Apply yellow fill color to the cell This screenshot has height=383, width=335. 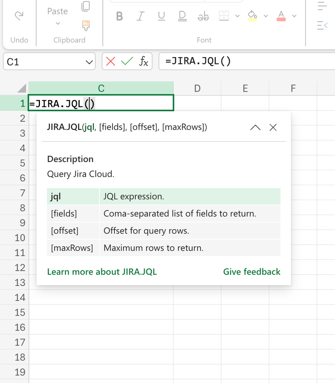pyautogui.click(x=252, y=16)
